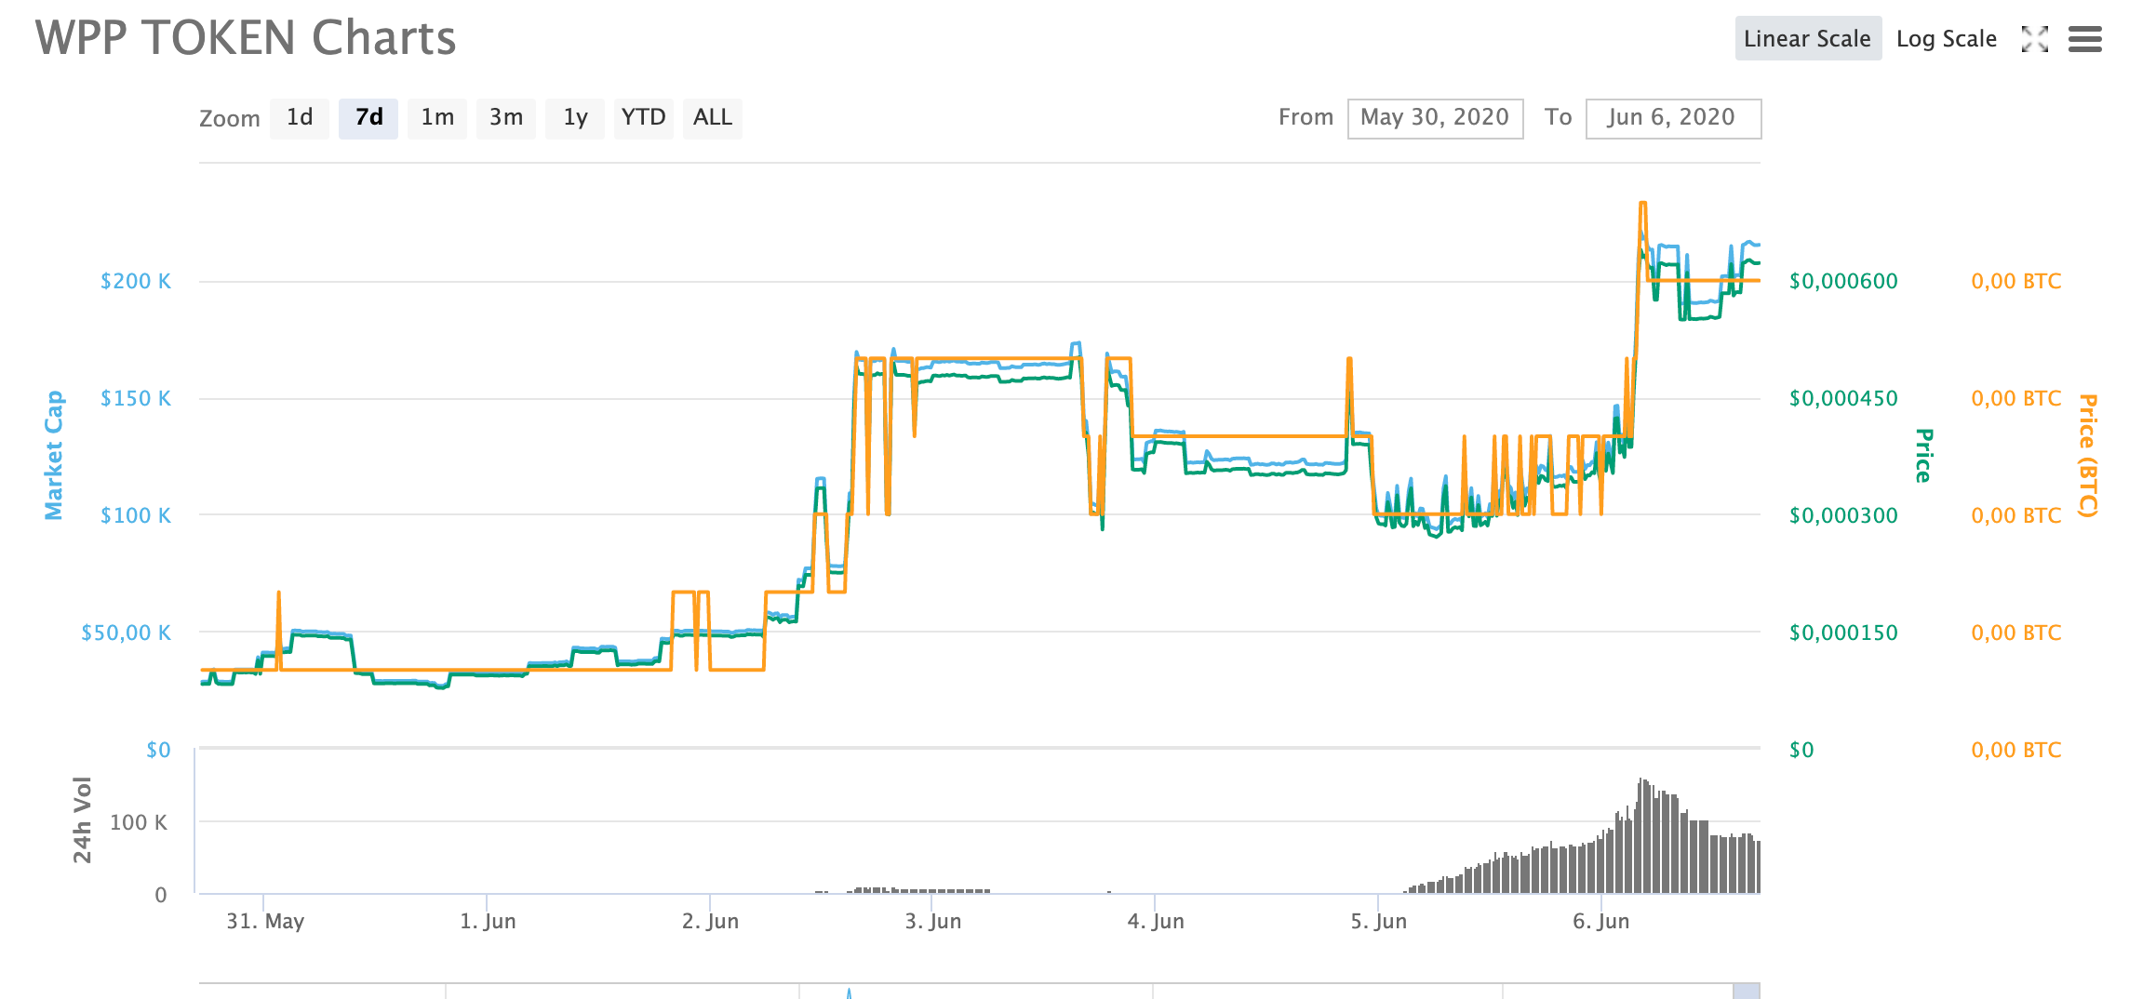
Task: Click the 6. Jun date label
Action: click(x=1601, y=921)
